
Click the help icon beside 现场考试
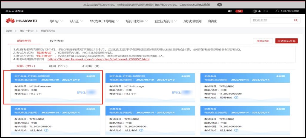click(236, 98)
